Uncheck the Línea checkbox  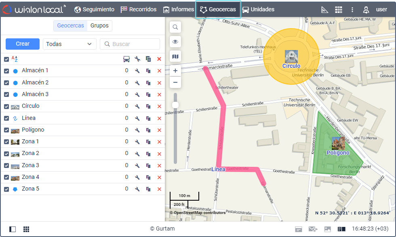6,118
